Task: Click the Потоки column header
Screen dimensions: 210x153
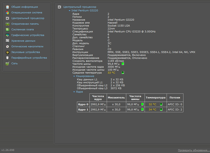Action: [175, 98]
